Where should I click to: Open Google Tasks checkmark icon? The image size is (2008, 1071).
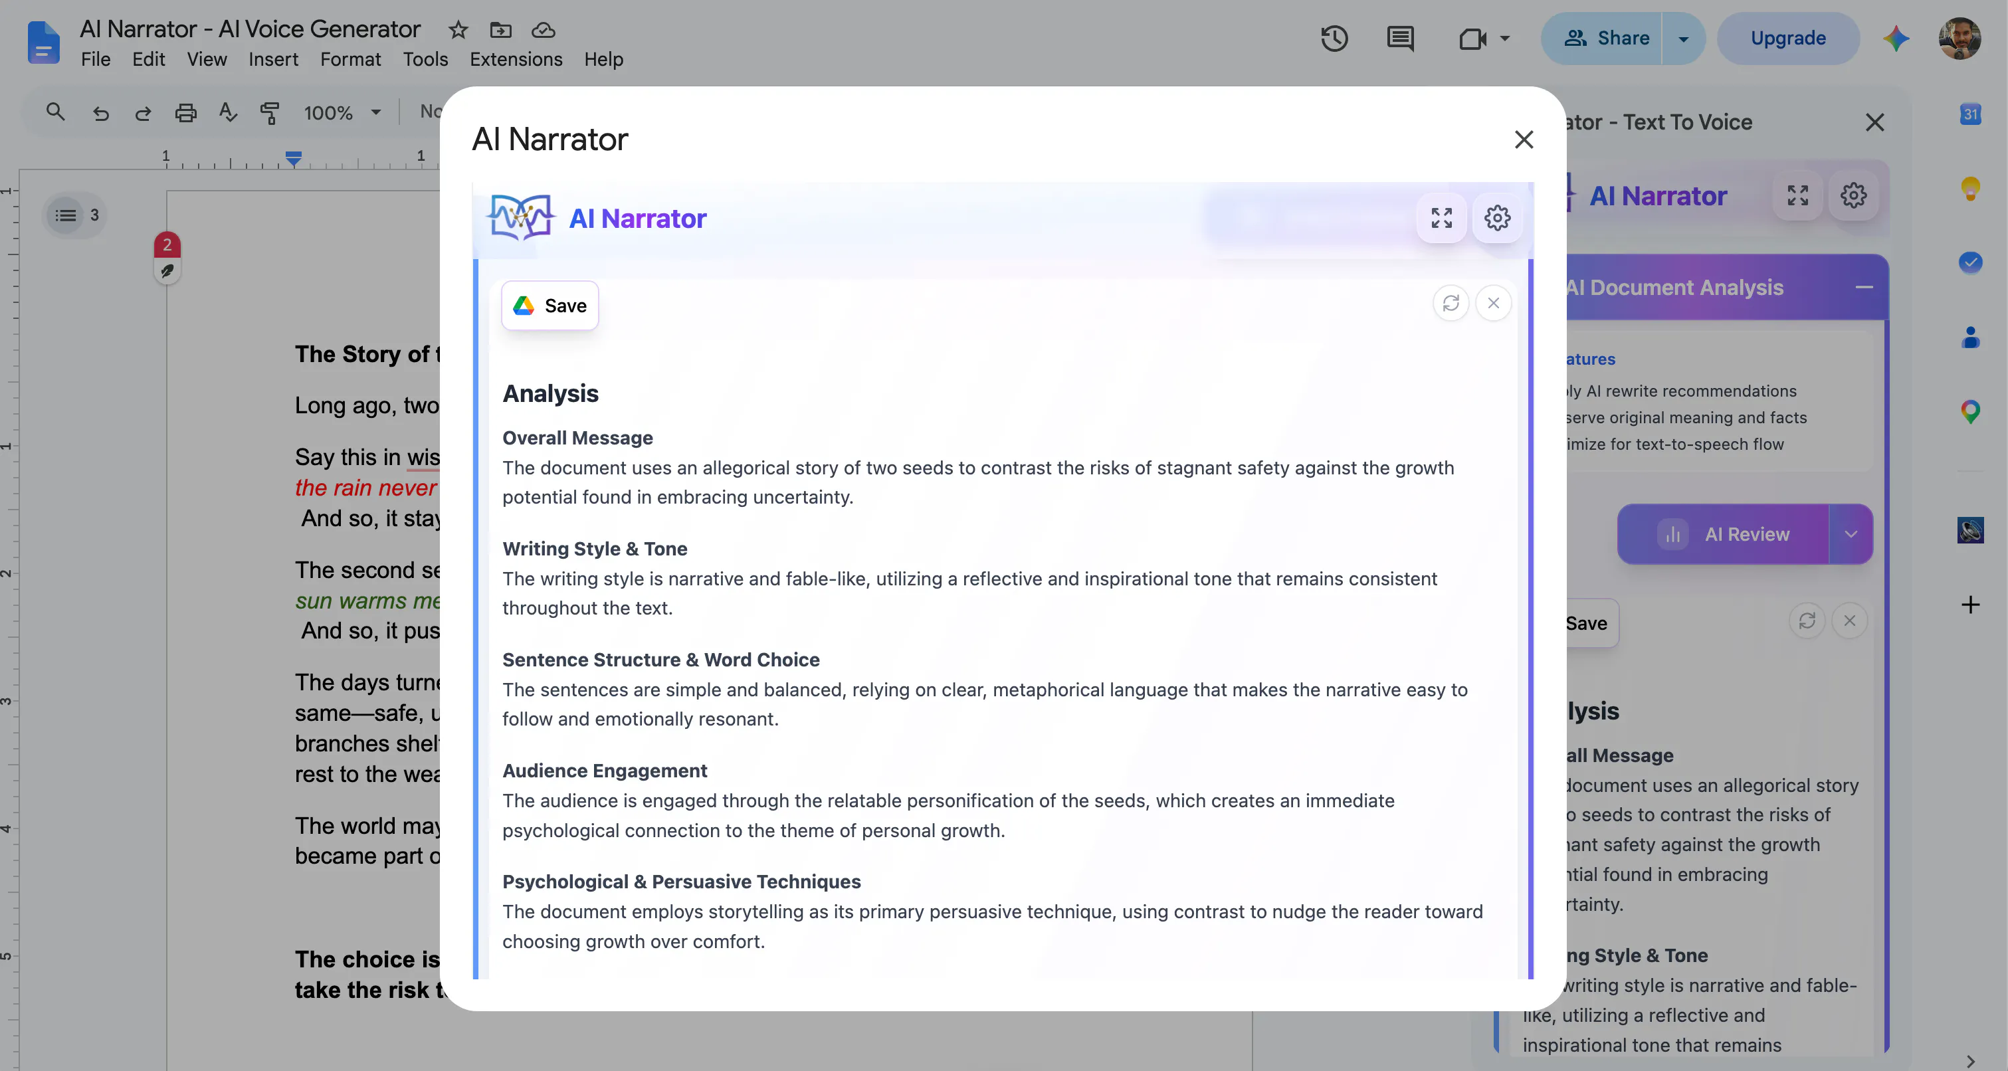coord(1971,262)
